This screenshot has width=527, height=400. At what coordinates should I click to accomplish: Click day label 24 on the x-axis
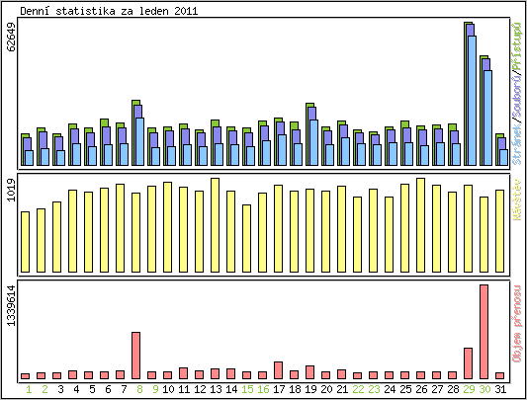(390, 389)
